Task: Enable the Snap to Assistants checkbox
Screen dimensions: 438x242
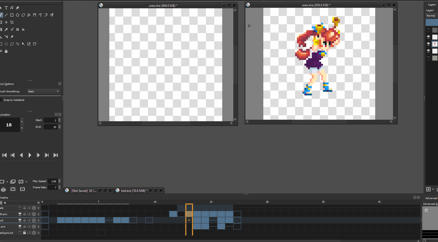Action: point(1,100)
